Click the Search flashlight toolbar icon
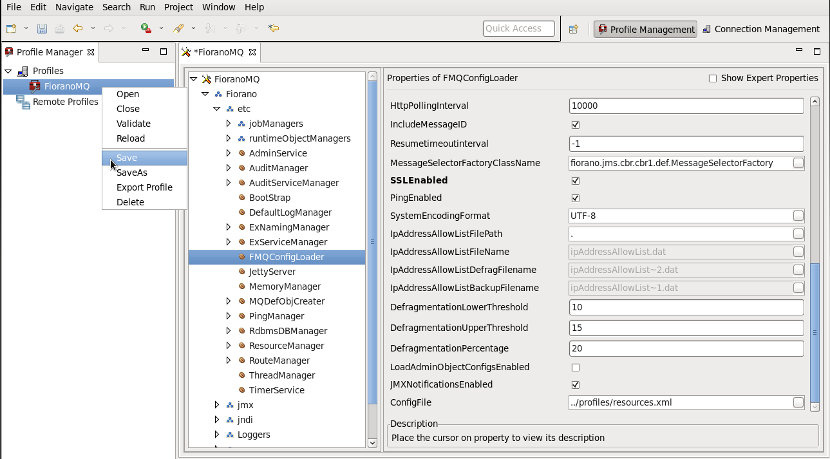Image resolution: width=830 pixels, height=459 pixels. pos(179,28)
